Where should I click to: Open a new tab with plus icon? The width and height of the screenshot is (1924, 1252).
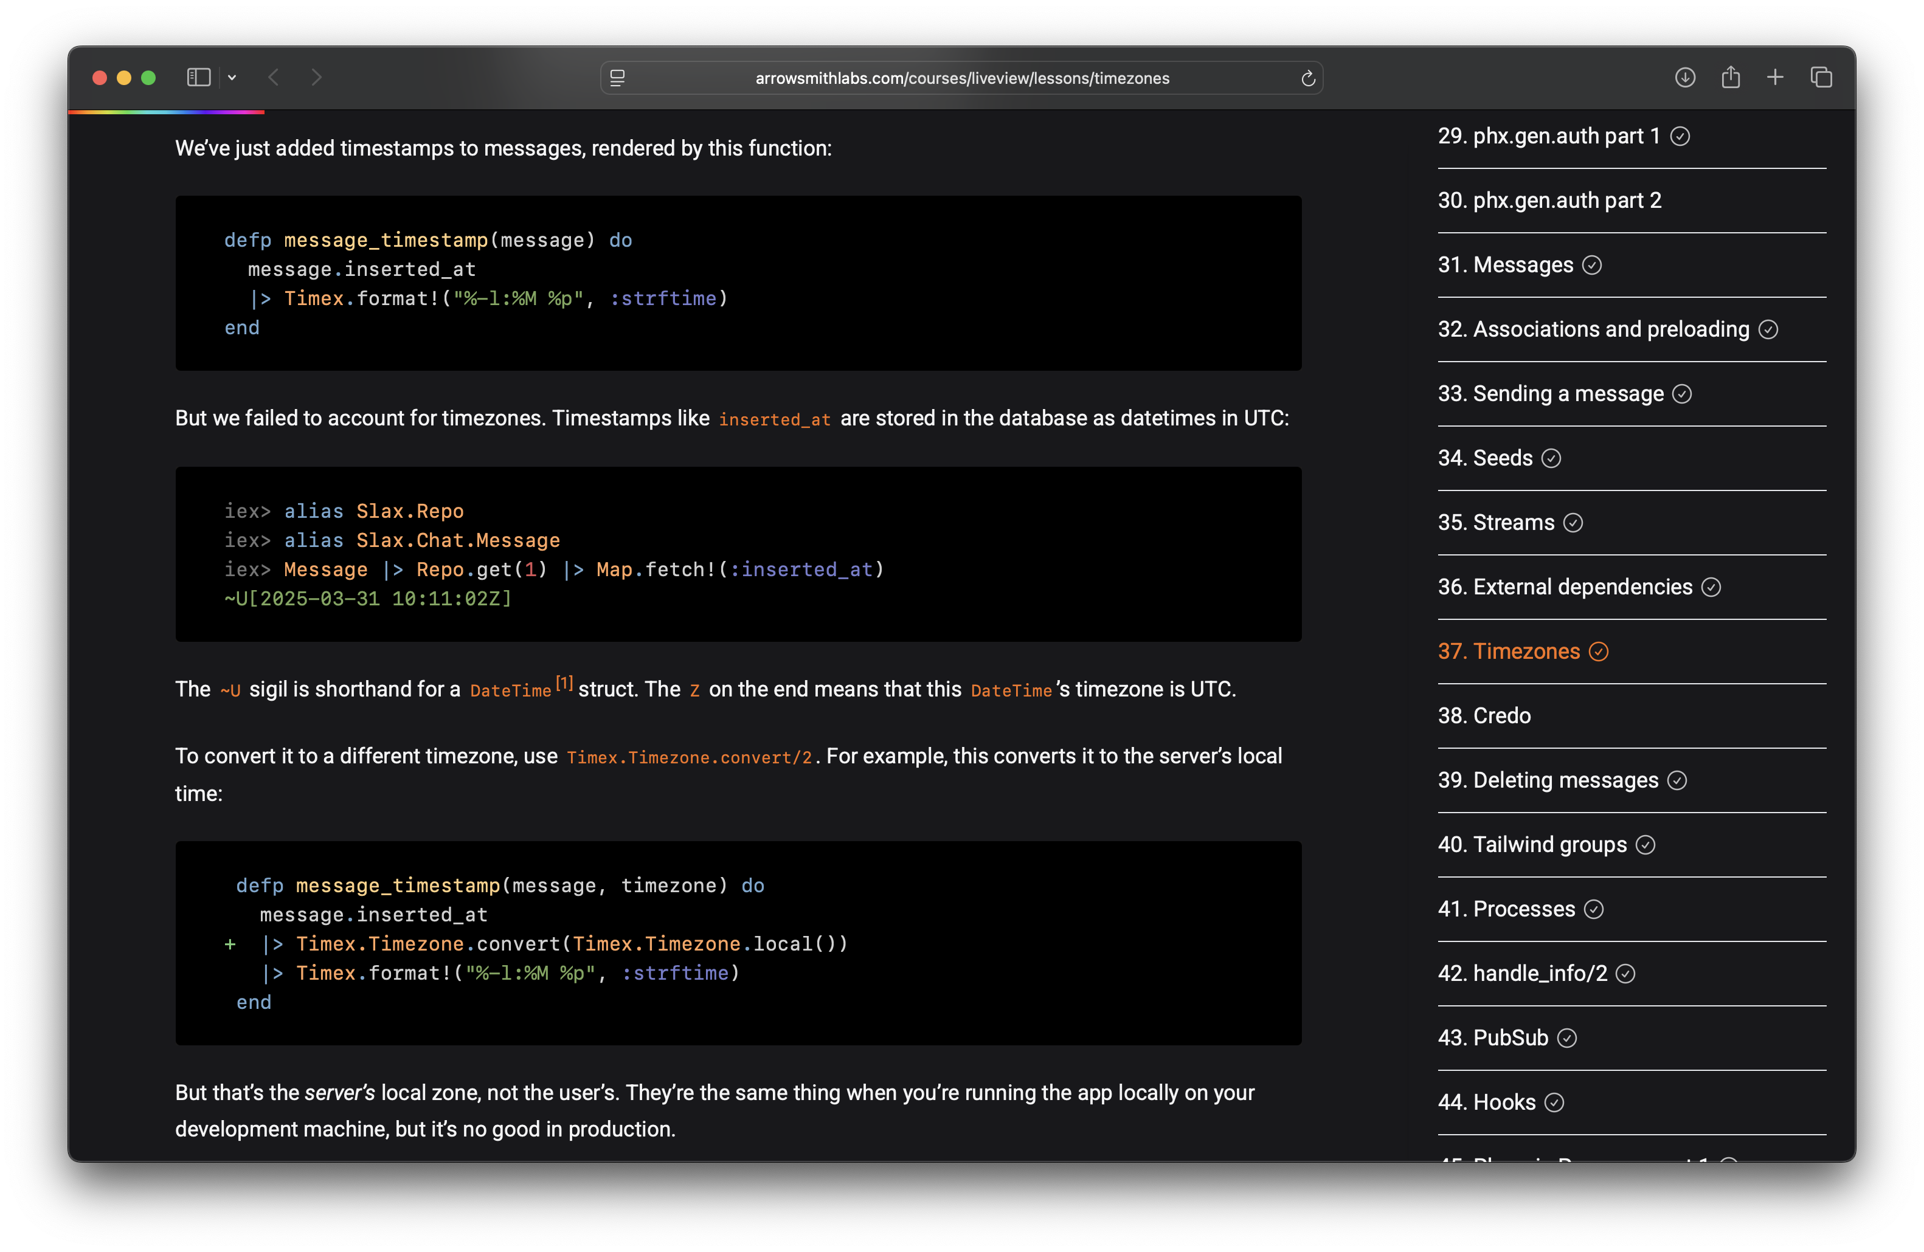click(x=1775, y=78)
